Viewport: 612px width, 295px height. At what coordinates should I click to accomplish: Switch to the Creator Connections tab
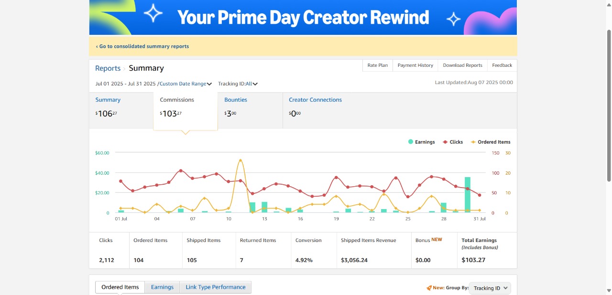[315, 110]
